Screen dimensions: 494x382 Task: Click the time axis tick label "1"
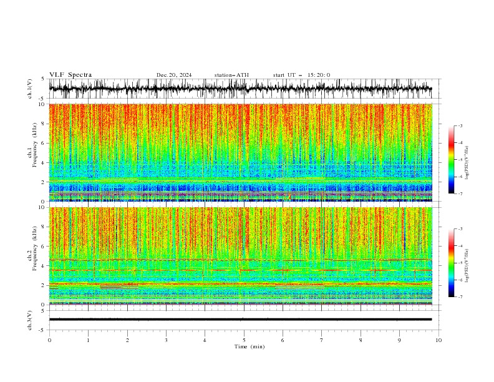click(88, 340)
